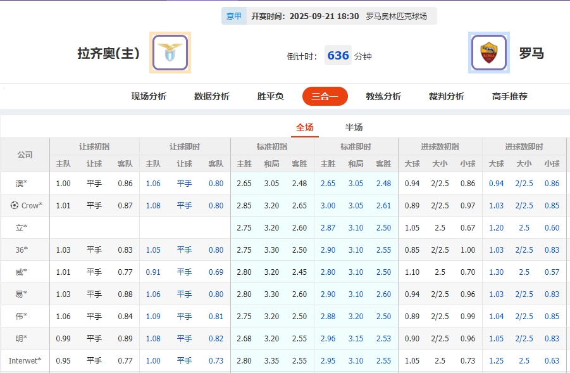The height and width of the screenshot is (373, 570).
Task: Click the Lazio club crest icon
Action: point(169,53)
